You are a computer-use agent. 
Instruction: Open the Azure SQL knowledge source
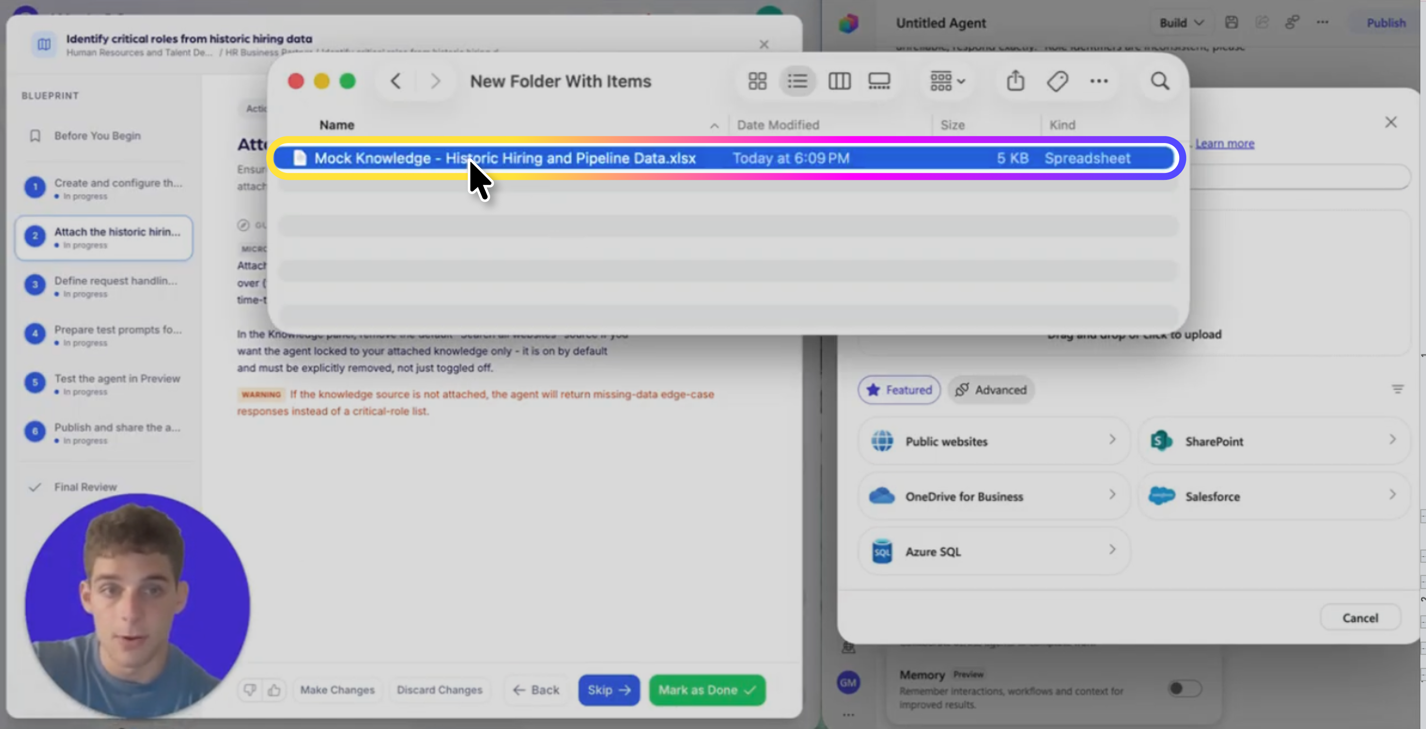(x=994, y=551)
